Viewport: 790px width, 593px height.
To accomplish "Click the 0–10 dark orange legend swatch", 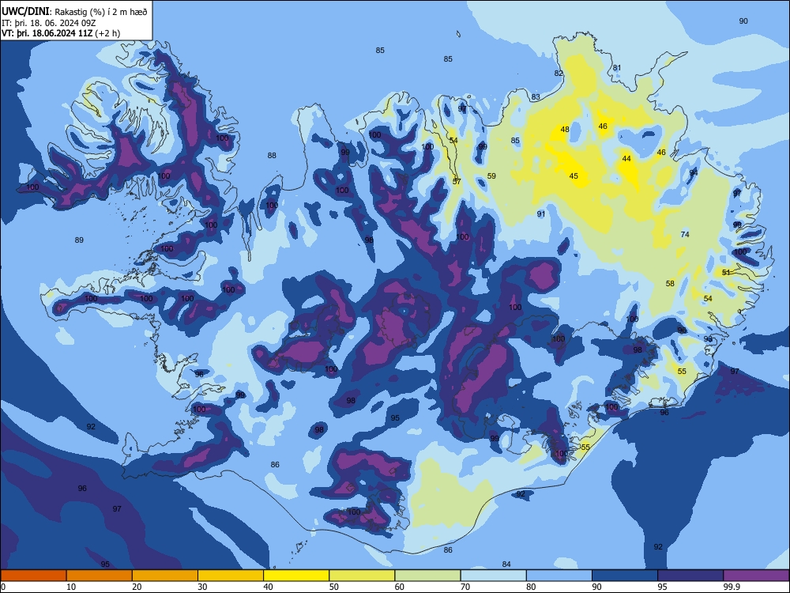I will [33, 576].
